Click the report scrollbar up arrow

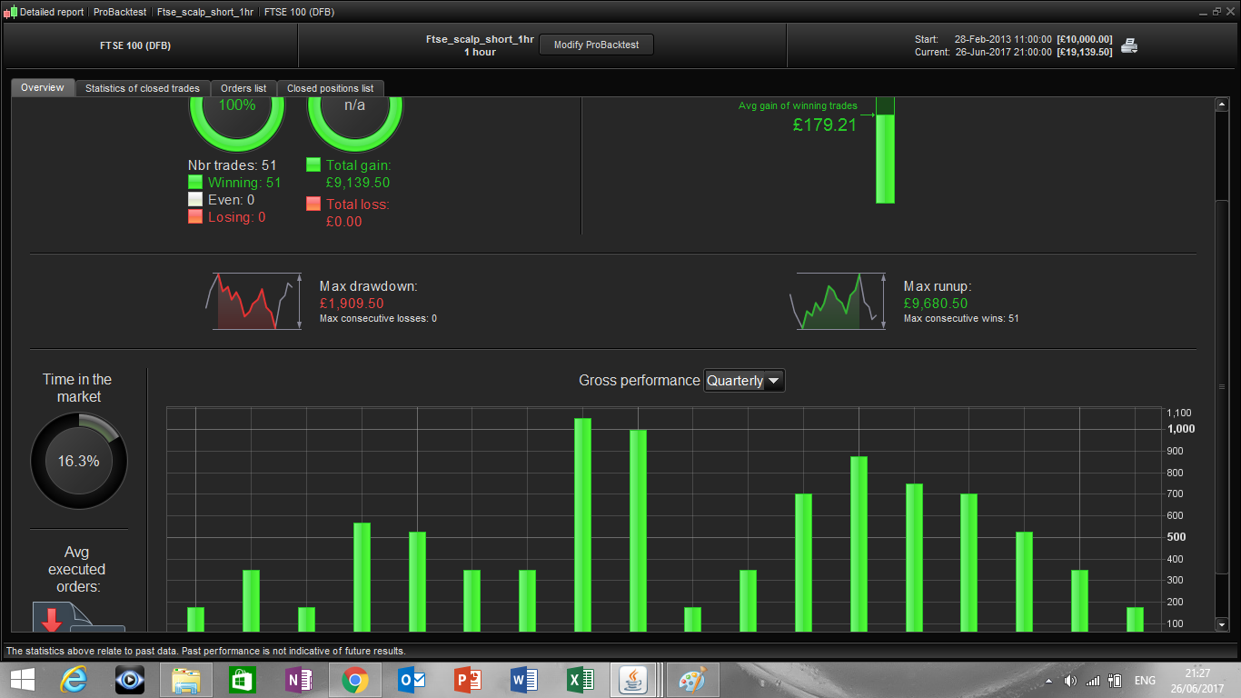point(1222,105)
